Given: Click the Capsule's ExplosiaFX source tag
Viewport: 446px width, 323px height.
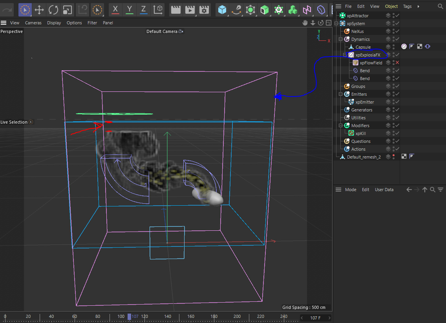Looking at the screenshot, I should coord(404,47).
